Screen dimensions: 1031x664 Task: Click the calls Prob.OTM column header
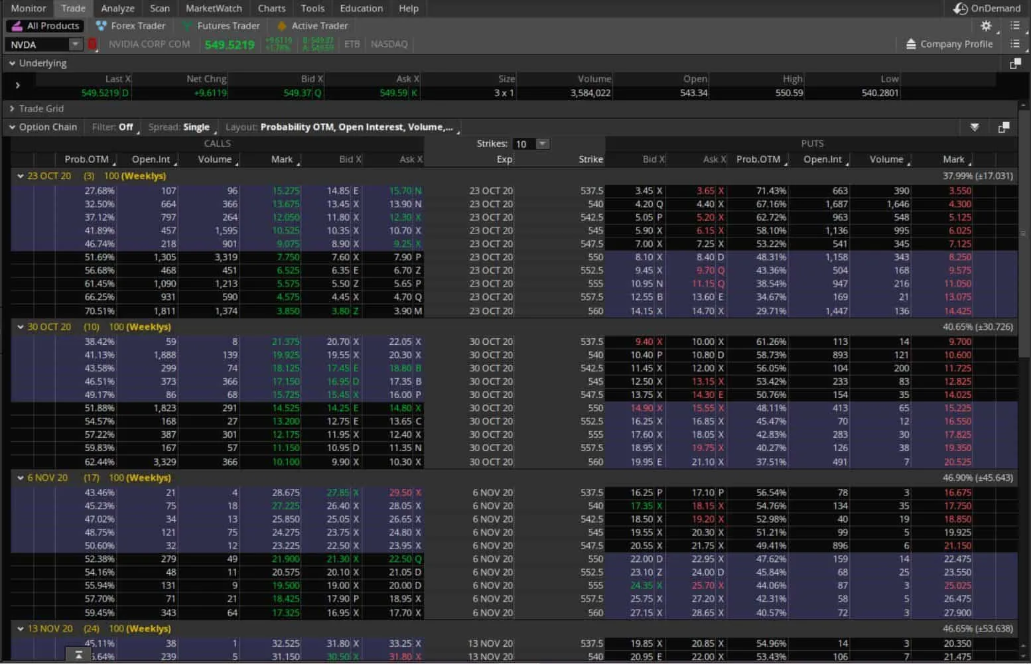click(86, 159)
